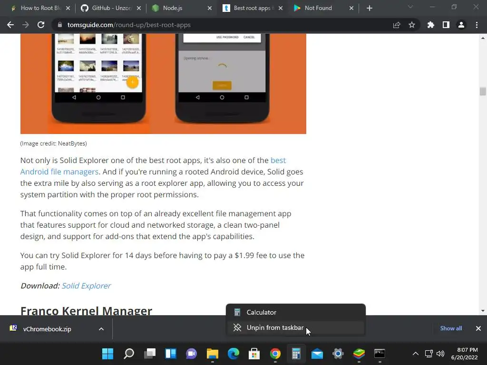
Task: Click the page vertical scrollbar thumb
Action: click(482, 92)
